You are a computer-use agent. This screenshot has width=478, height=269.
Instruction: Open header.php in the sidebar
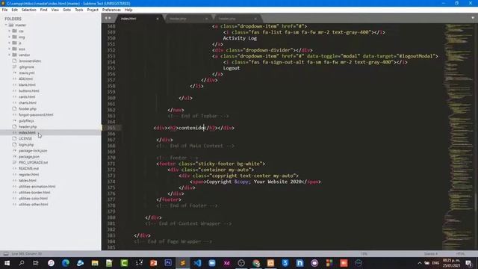(28, 126)
